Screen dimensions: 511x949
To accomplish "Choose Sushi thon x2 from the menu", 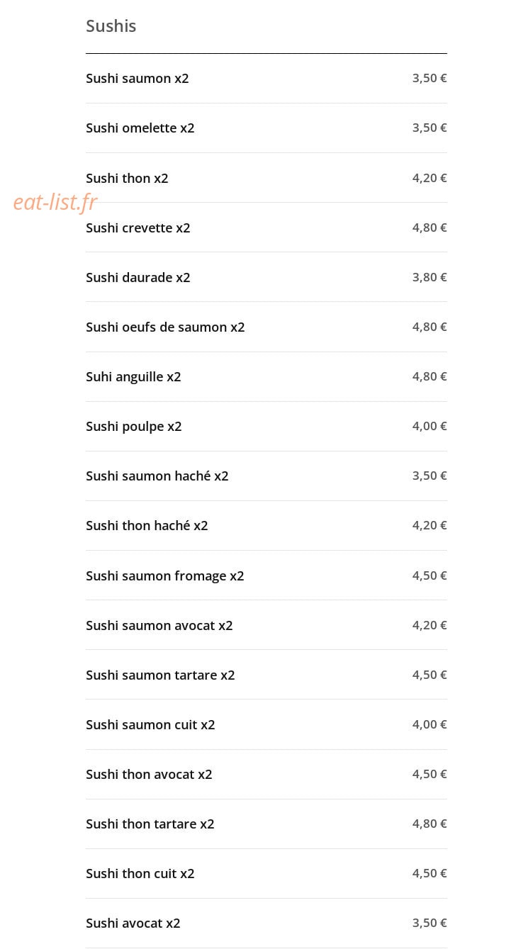I will click(x=266, y=178).
